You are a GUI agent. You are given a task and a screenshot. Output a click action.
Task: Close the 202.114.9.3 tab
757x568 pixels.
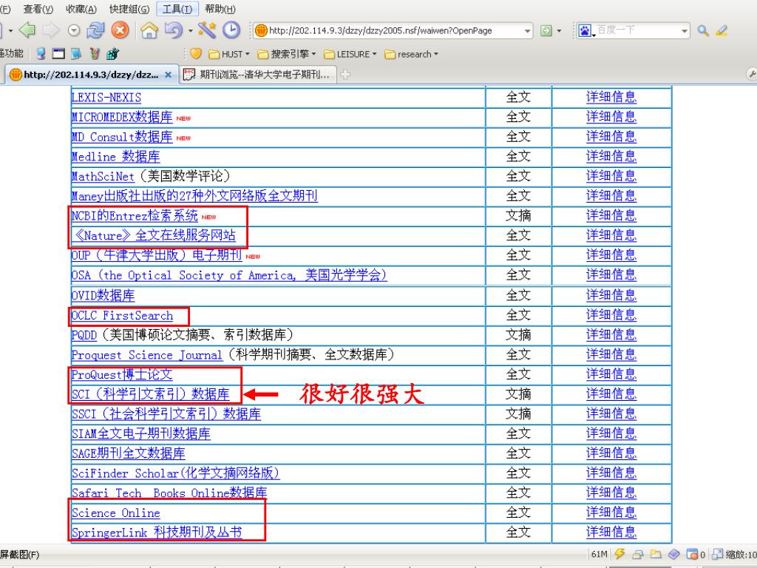click(168, 75)
